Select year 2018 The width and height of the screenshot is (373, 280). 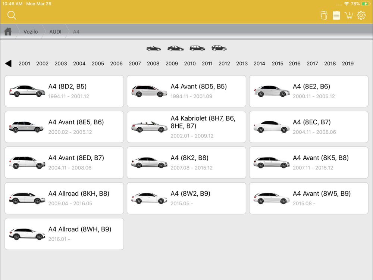(330, 63)
